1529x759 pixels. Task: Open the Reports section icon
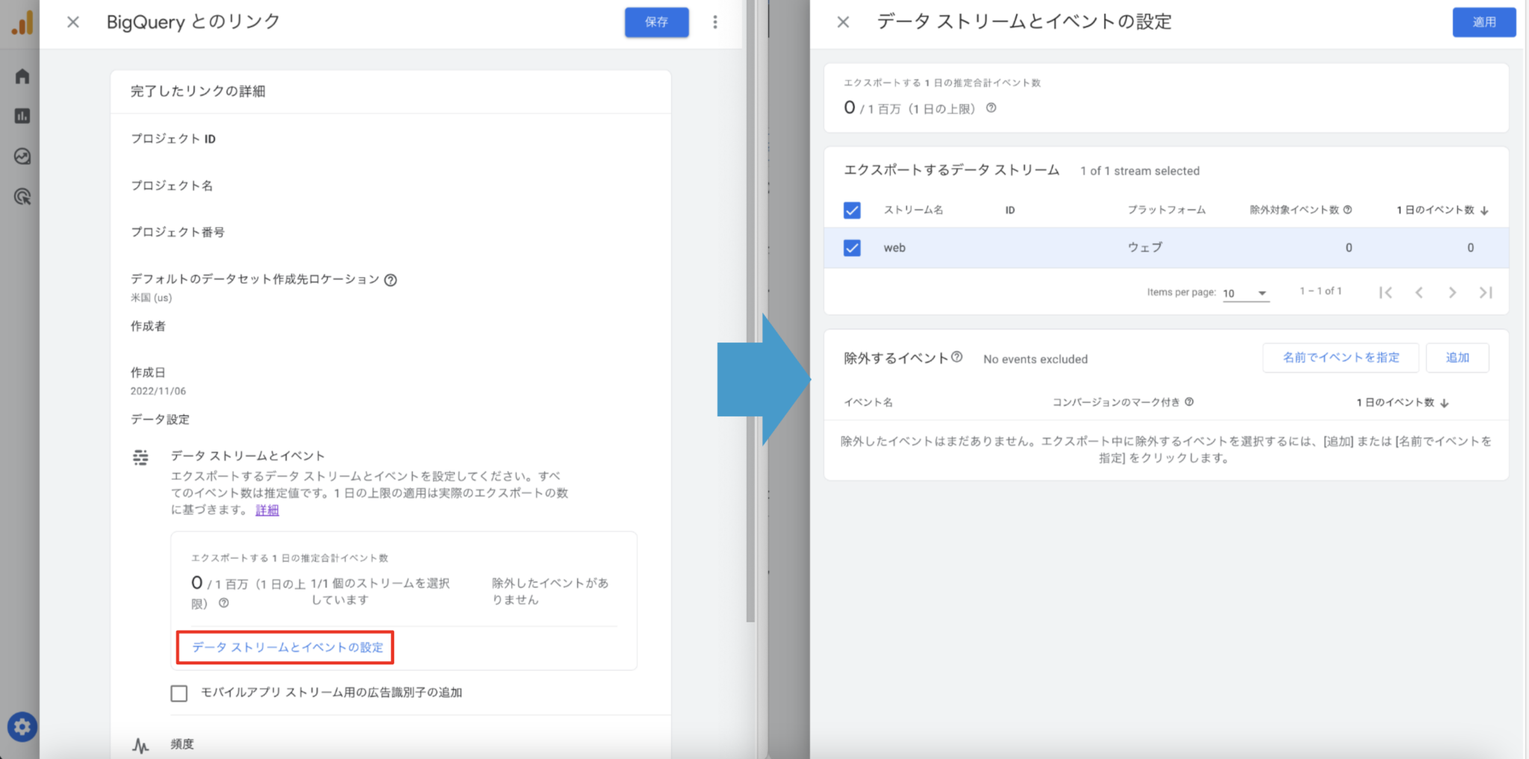(22, 116)
